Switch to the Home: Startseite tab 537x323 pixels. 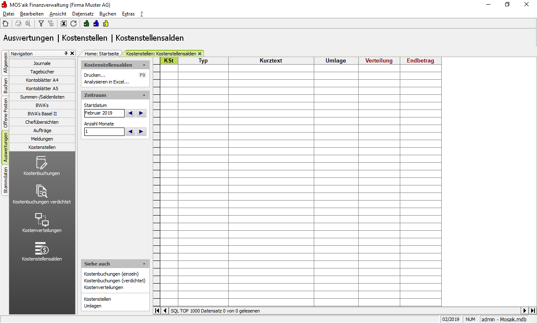pyautogui.click(x=102, y=54)
